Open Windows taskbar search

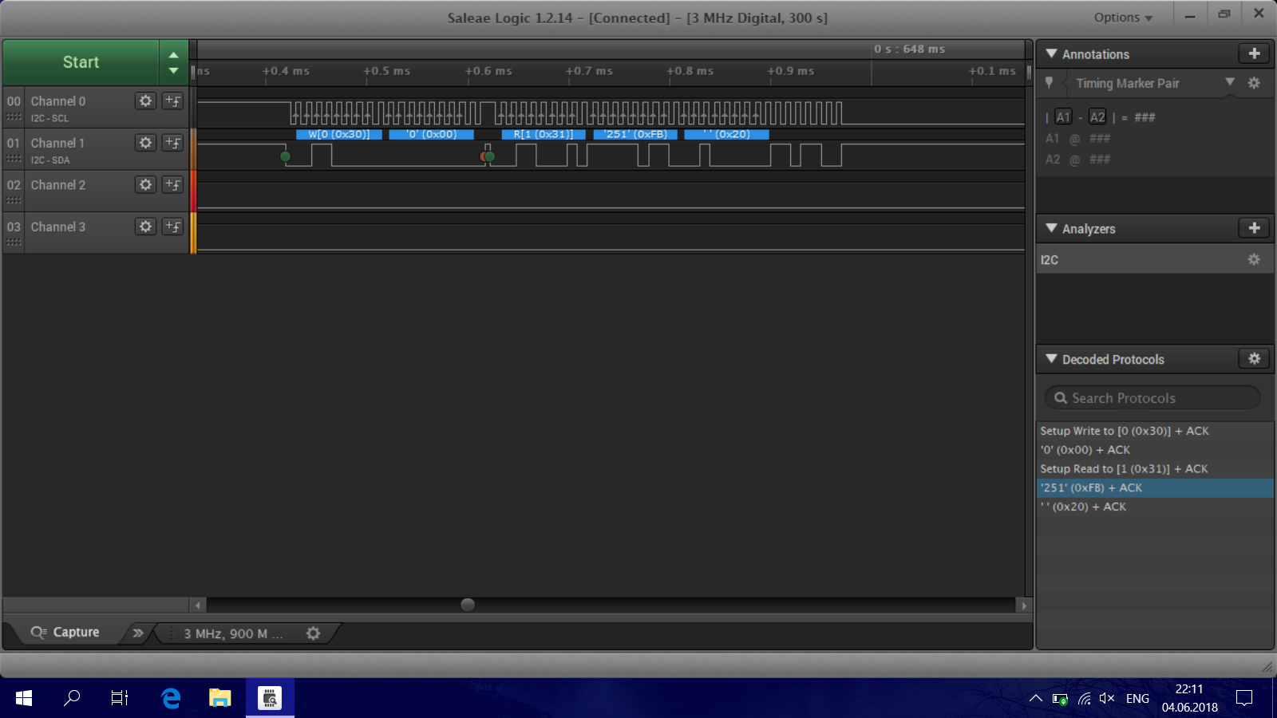72,698
